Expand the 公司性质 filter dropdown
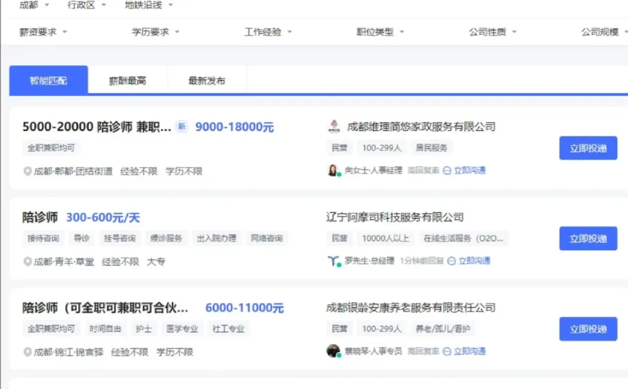This screenshot has width=628, height=389. [x=488, y=31]
